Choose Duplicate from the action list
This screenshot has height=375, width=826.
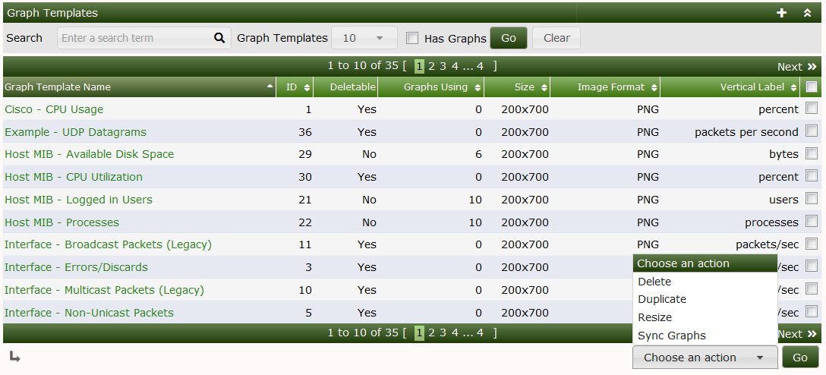(x=705, y=299)
